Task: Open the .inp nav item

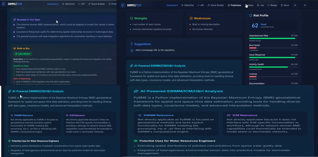Action: tap(260, 5)
